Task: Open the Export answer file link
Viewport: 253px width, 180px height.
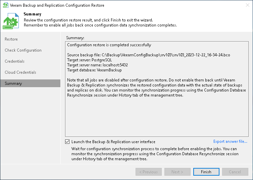Action: point(230,142)
